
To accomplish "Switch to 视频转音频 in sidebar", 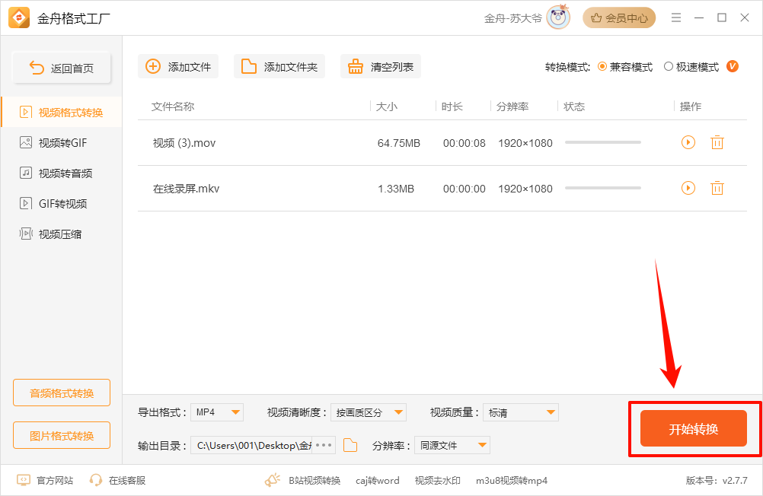I will [x=62, y=173].
